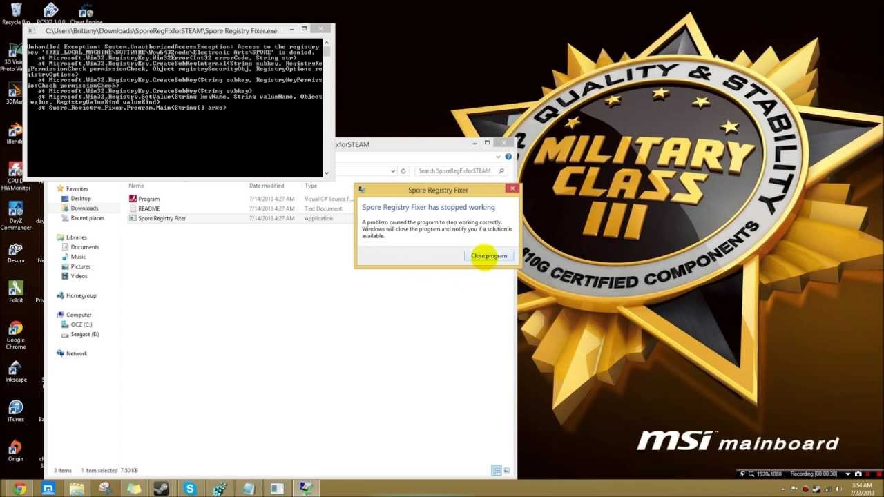Click the console window scrollbar down arrow

pyautogui.click(x=327, y=173)
